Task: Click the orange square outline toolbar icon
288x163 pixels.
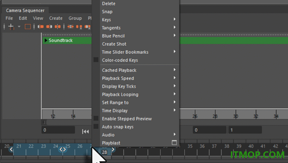Action: (28, 27)
